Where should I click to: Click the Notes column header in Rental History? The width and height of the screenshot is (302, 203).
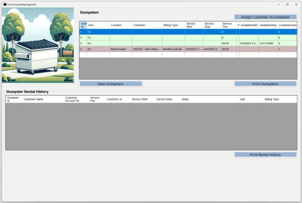pyautogui.click(x=209, y=99)
